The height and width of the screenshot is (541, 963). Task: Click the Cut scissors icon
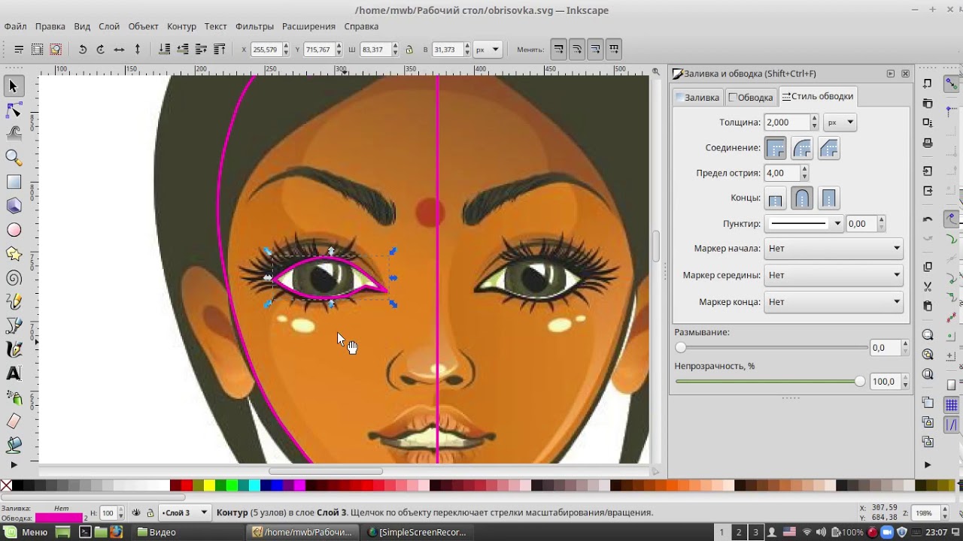point(928,286)
